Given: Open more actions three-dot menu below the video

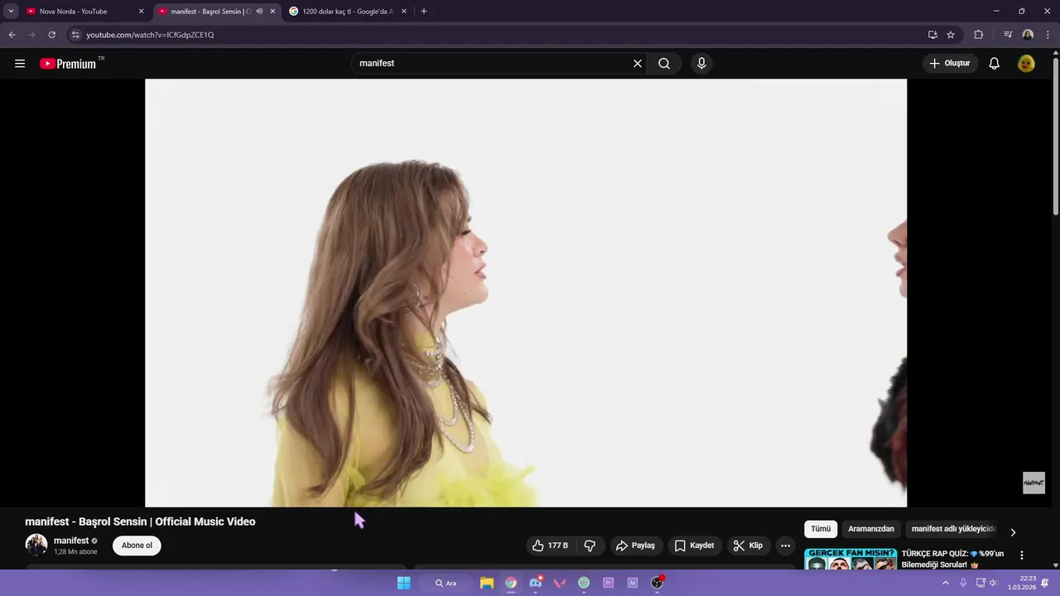Looking at the screenshot, I should pos(785,546).
